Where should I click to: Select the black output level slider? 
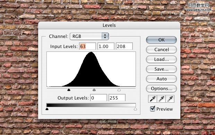[47, 109]
